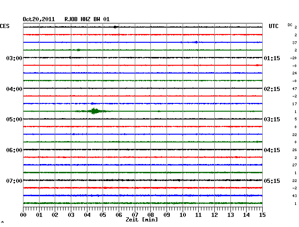Select the 04:15 UTC time label
299x227 pixels.
[x=272, y=150]
